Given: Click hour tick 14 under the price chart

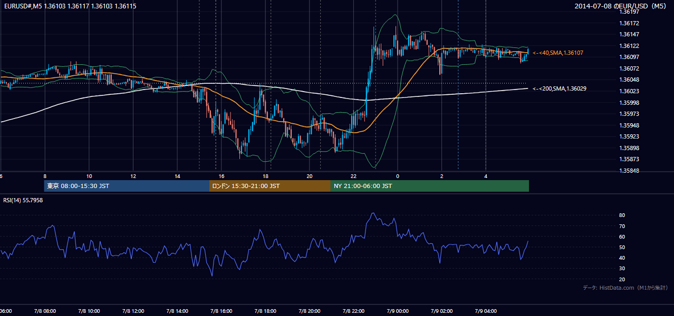Looking at the screenshot, I should 177,176.
